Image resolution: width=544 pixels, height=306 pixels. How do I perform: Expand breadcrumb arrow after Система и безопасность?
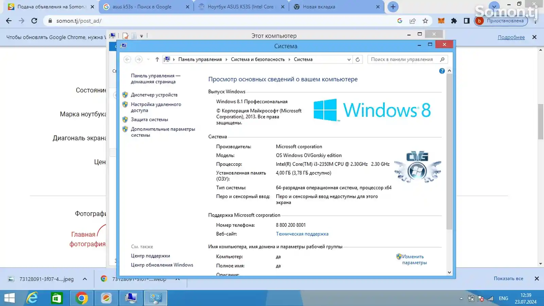289,59
